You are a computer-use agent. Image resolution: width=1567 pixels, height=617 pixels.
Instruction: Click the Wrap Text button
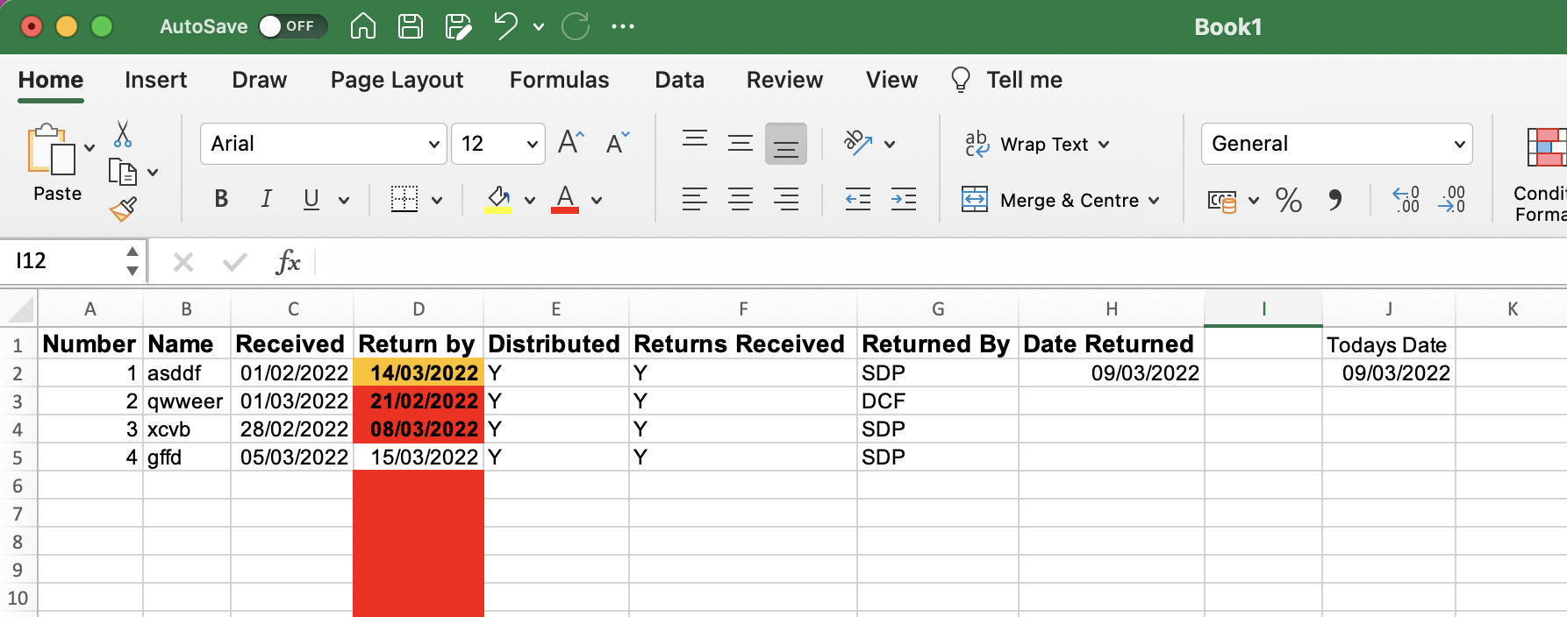click(x=1037, y=144)
